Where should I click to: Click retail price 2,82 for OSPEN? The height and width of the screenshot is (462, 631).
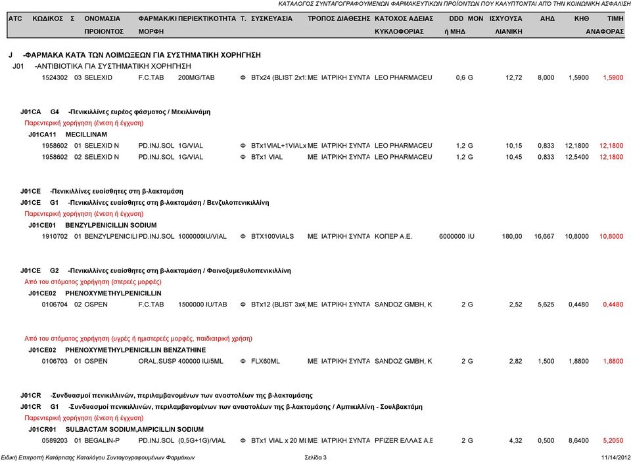[515, 362]
